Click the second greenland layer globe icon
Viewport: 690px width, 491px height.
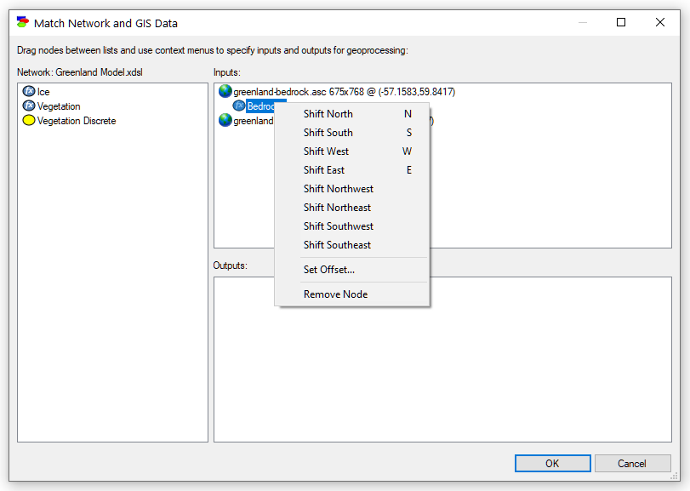point(225,120)
